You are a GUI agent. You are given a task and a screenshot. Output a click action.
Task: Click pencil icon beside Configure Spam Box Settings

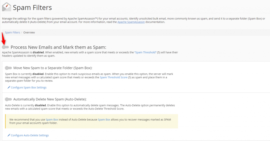click(x=9, y=87)
